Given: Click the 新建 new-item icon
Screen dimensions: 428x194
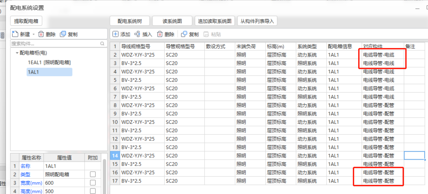Looking at the screenshot, I should [x=15, y=34].
